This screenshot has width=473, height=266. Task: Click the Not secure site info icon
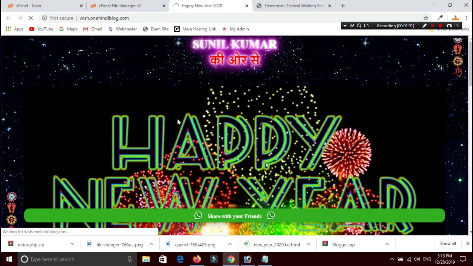pyautogui.click(x=44, y=18)
